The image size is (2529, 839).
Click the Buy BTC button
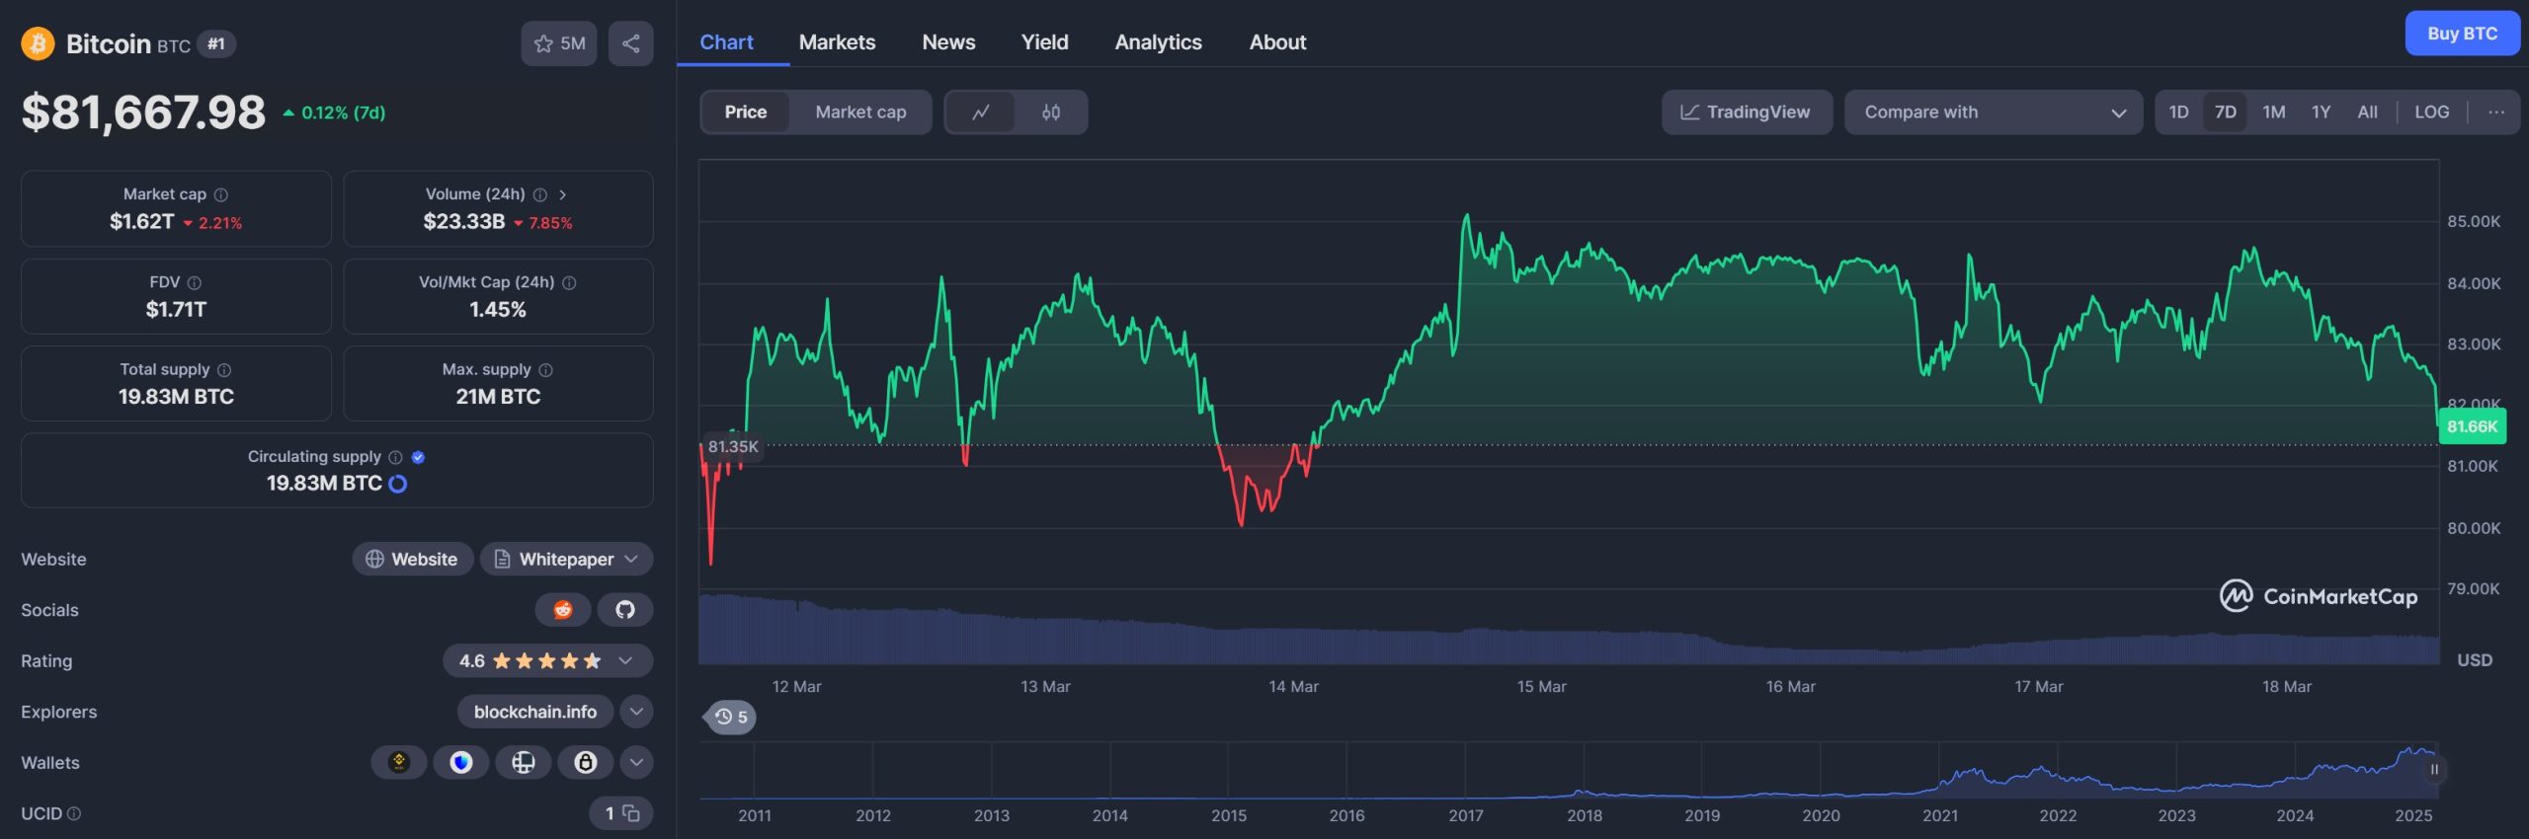tap(2462, 34)
